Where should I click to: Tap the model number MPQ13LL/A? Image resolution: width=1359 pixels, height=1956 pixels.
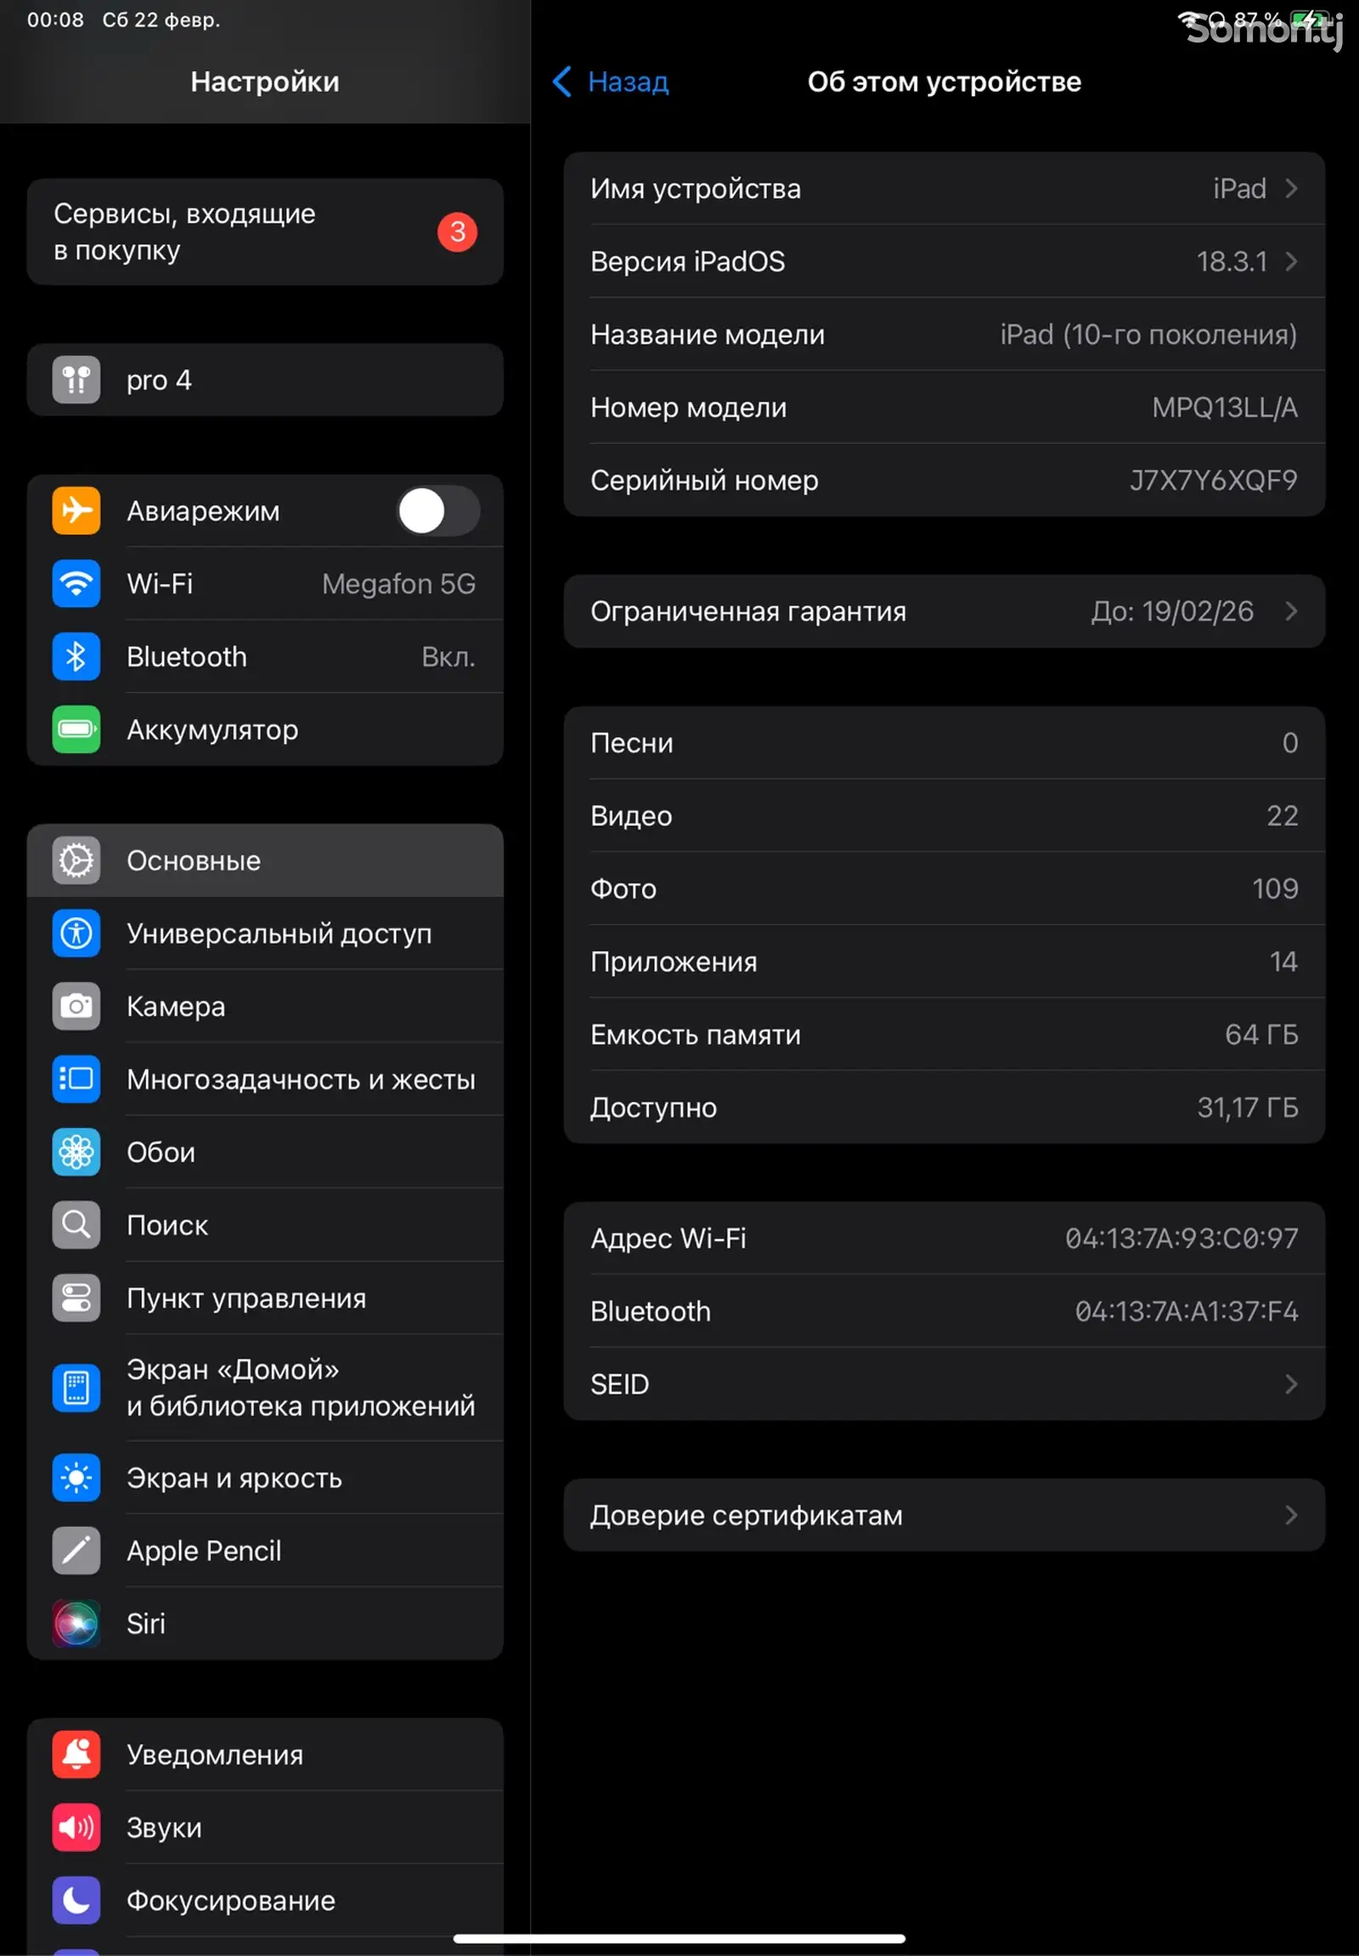(x=1225, y=408)
